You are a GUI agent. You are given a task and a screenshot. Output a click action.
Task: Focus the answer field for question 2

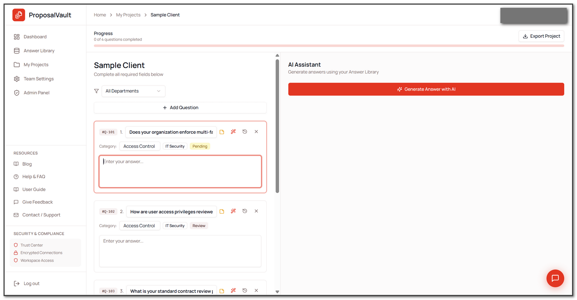pos(180,251)
